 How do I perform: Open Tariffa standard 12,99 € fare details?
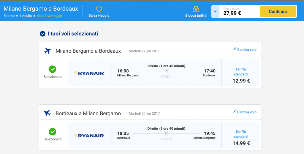pos(240,75)
